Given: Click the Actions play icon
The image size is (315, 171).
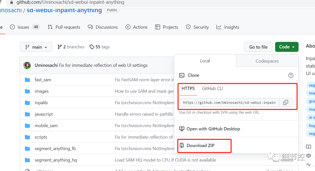Looking at the screenshot, I should pyautogui.click(x=128, y=27).
